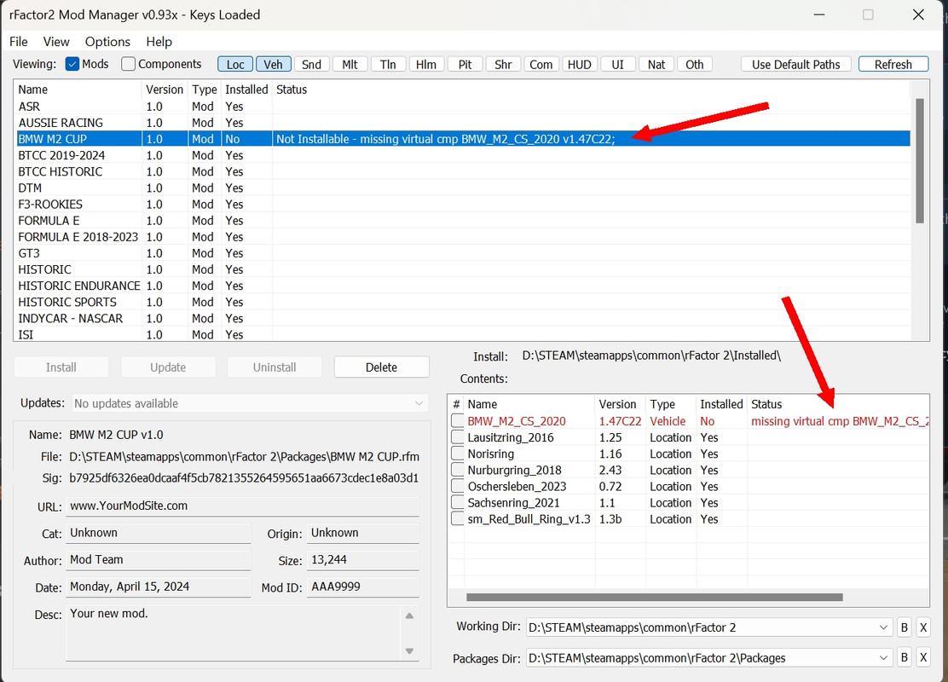Check the BMW_M2_CS_2020 content checkbox
The image size is (948, 682).
(458, 421)
